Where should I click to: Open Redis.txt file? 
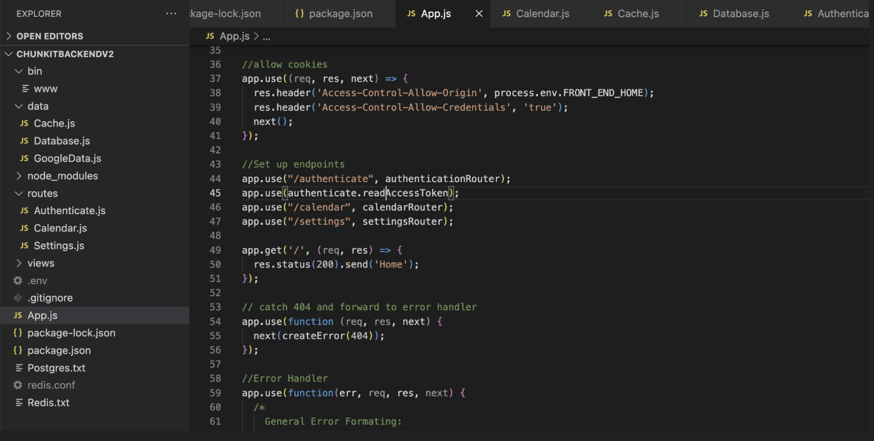[94, 403]
